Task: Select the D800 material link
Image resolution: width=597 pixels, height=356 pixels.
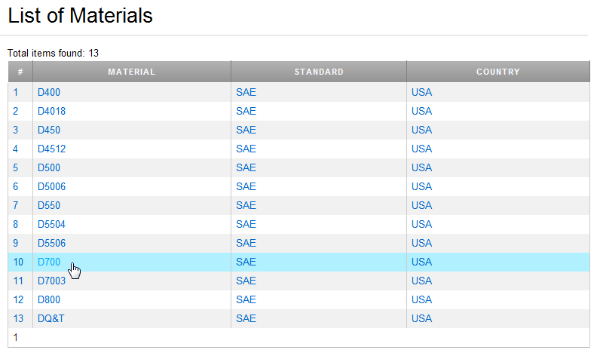Action: pyautogui.click(x=49, y=299)
